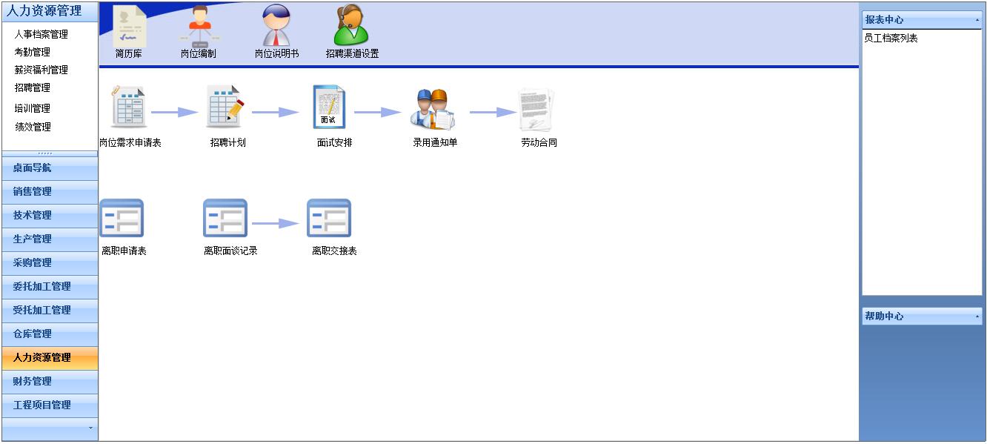Click the 岗位编制 icon
Image resolution: width=987 pixels, height=444 pixels.
click(198, 27)
